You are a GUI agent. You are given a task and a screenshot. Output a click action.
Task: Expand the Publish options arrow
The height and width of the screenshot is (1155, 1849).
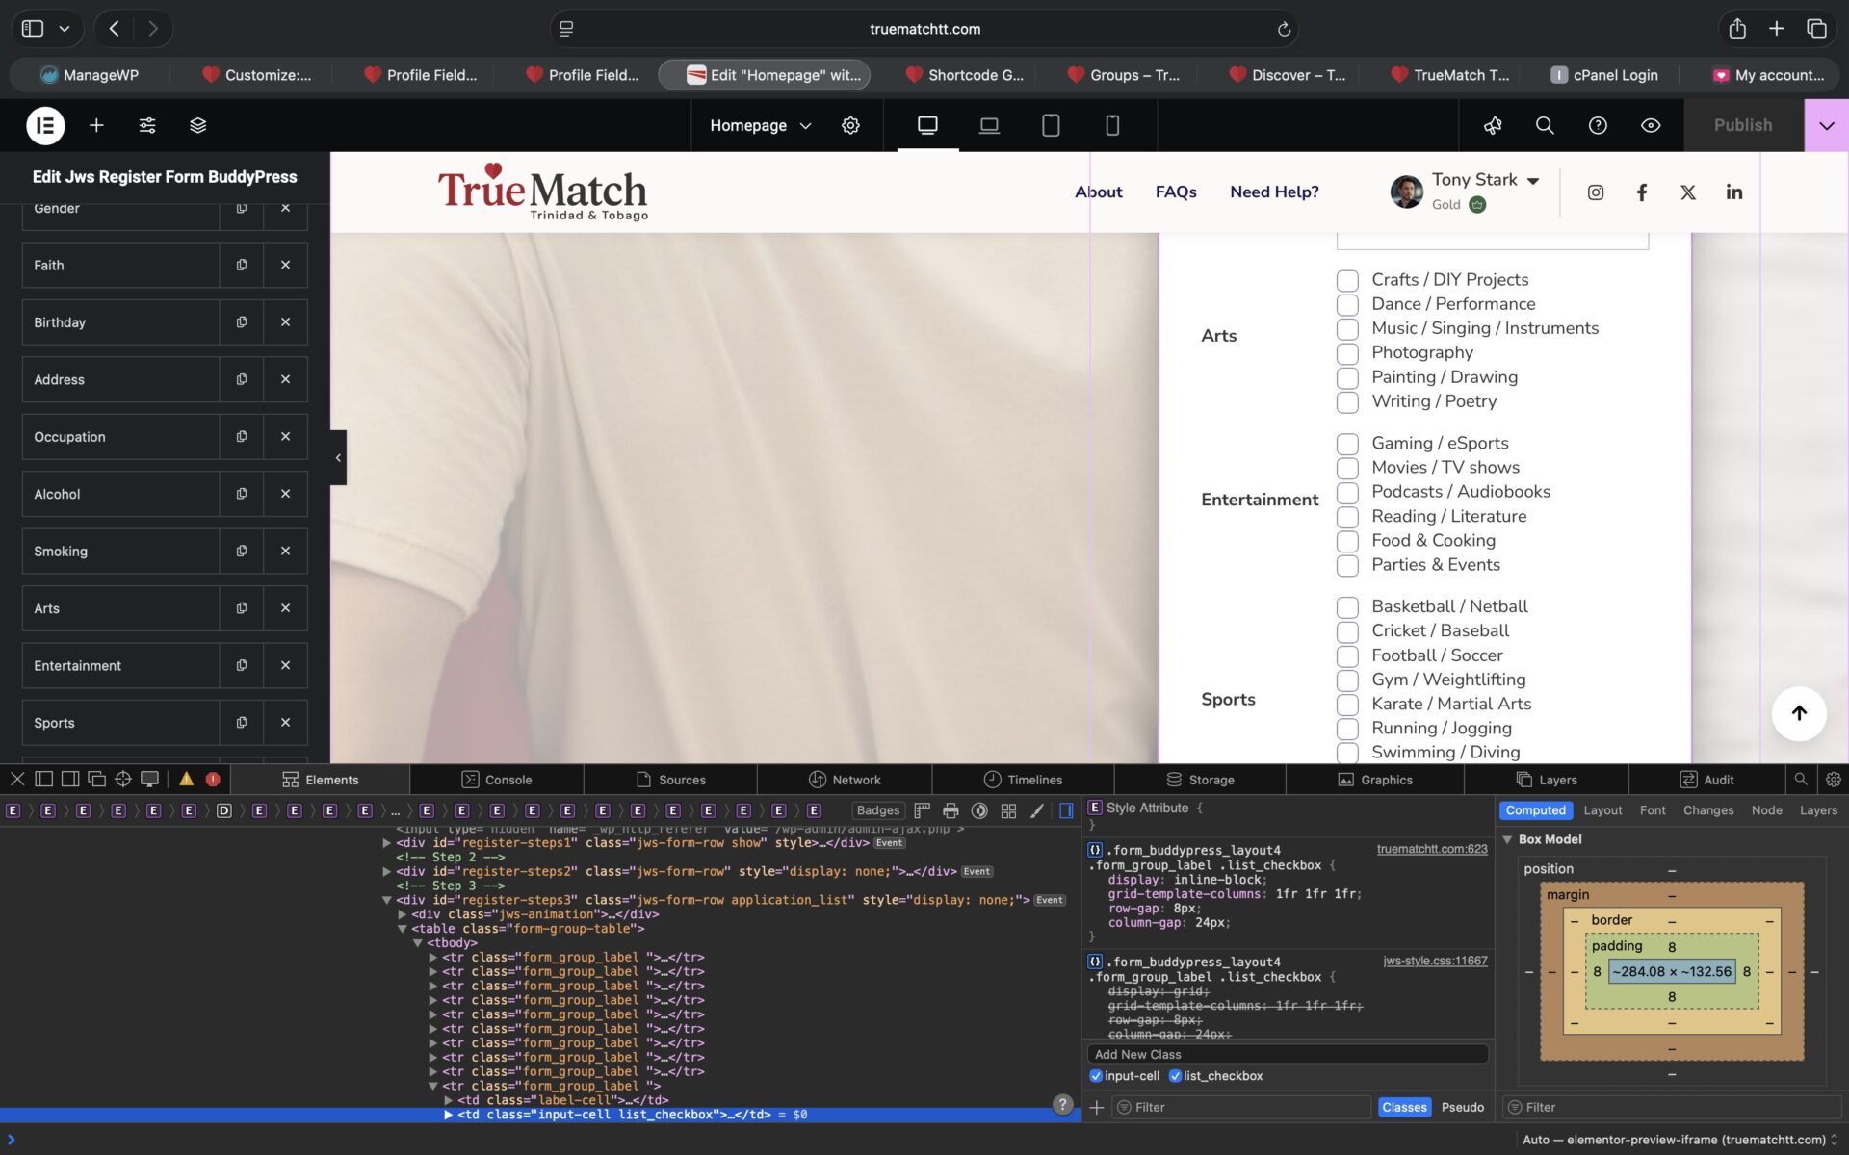coord(1826,125)
